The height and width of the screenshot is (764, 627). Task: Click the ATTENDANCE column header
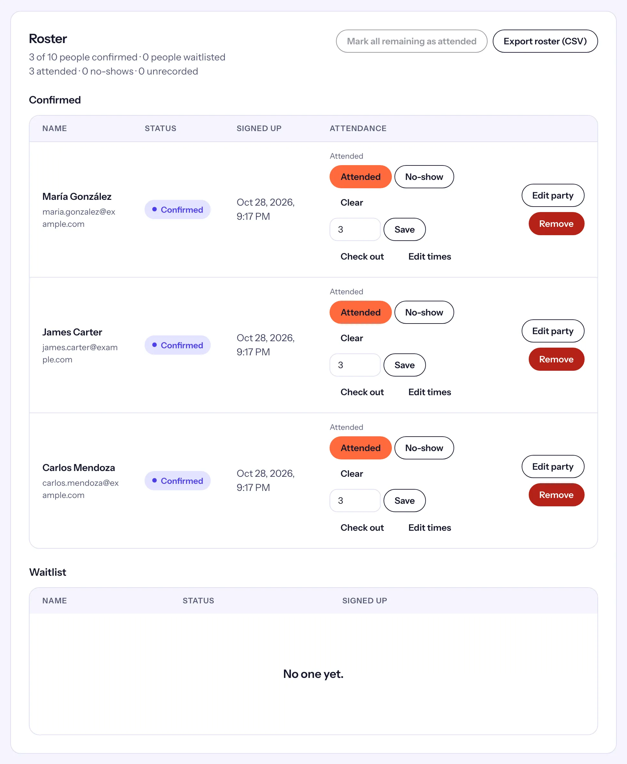point(358,128)
